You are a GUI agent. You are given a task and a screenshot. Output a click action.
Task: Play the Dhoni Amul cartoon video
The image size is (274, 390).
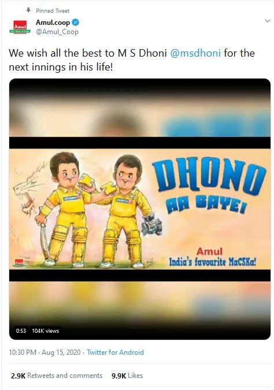(140, 209)
